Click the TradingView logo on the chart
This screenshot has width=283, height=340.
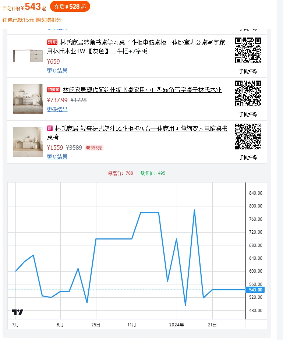click(x=18, y=312)
